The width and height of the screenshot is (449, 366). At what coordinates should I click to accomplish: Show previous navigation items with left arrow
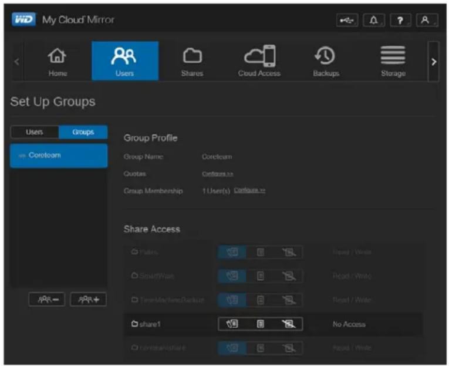pos(17,62)
